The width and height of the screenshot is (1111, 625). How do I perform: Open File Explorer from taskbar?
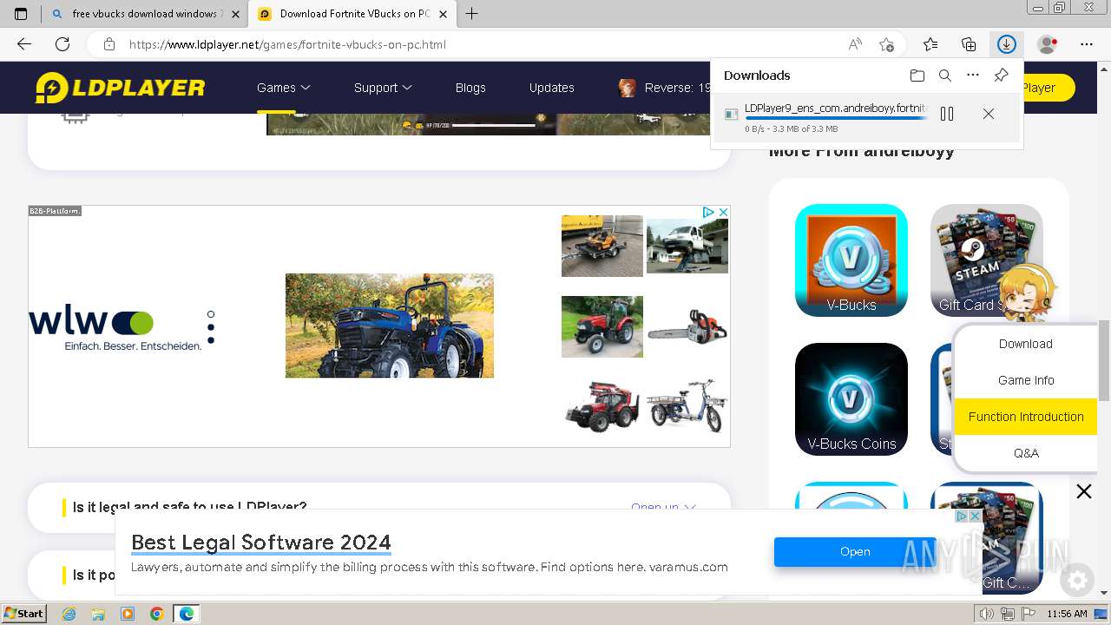coord(98,614)
